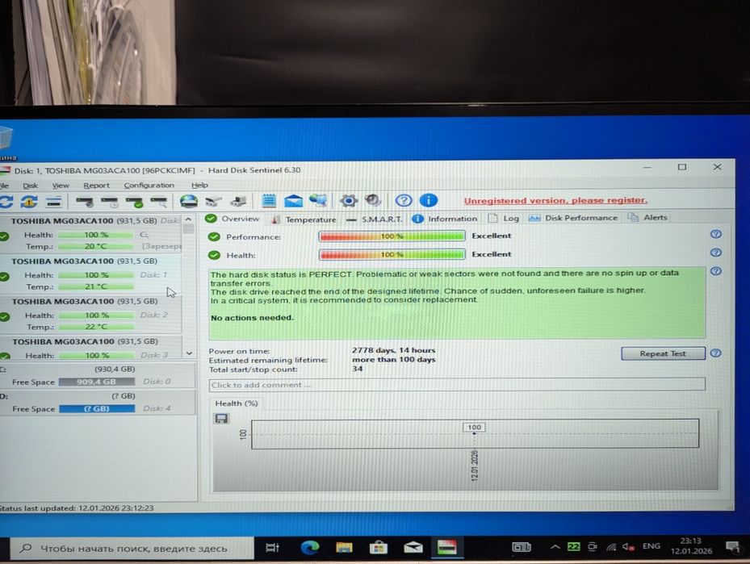Open Microsoft Store from the taskbar

(378, 547)
